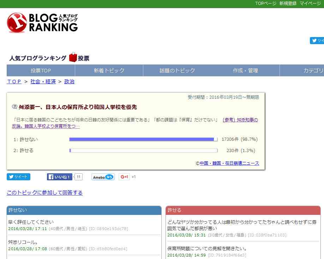Click the 人気ブログランキング 投票 heading
Image resolution: width=324 pixels, height=259 pixels.
(x=49, y=58)
